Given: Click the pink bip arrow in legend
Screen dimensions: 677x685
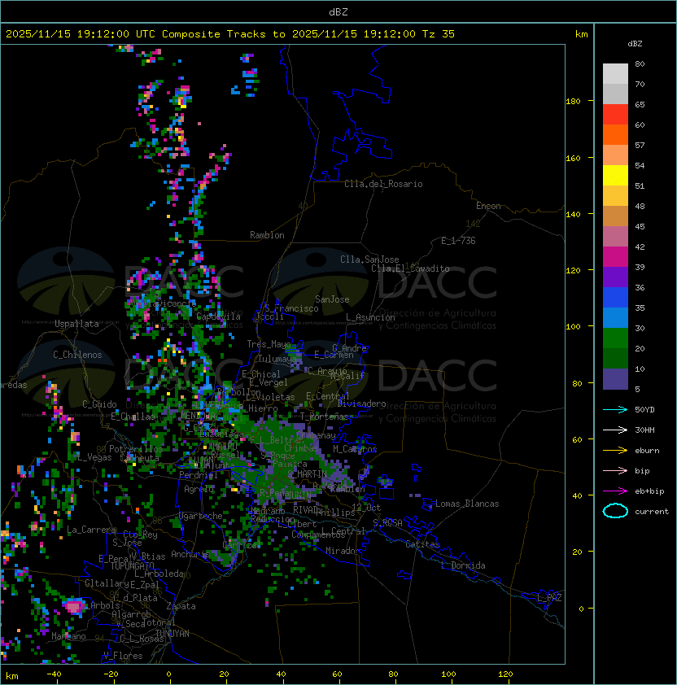Looking at the screenshot, I should tap(615, 470).
